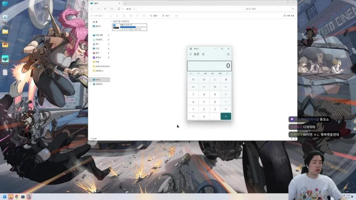Click the x squared calculator key

pos(204,87)
